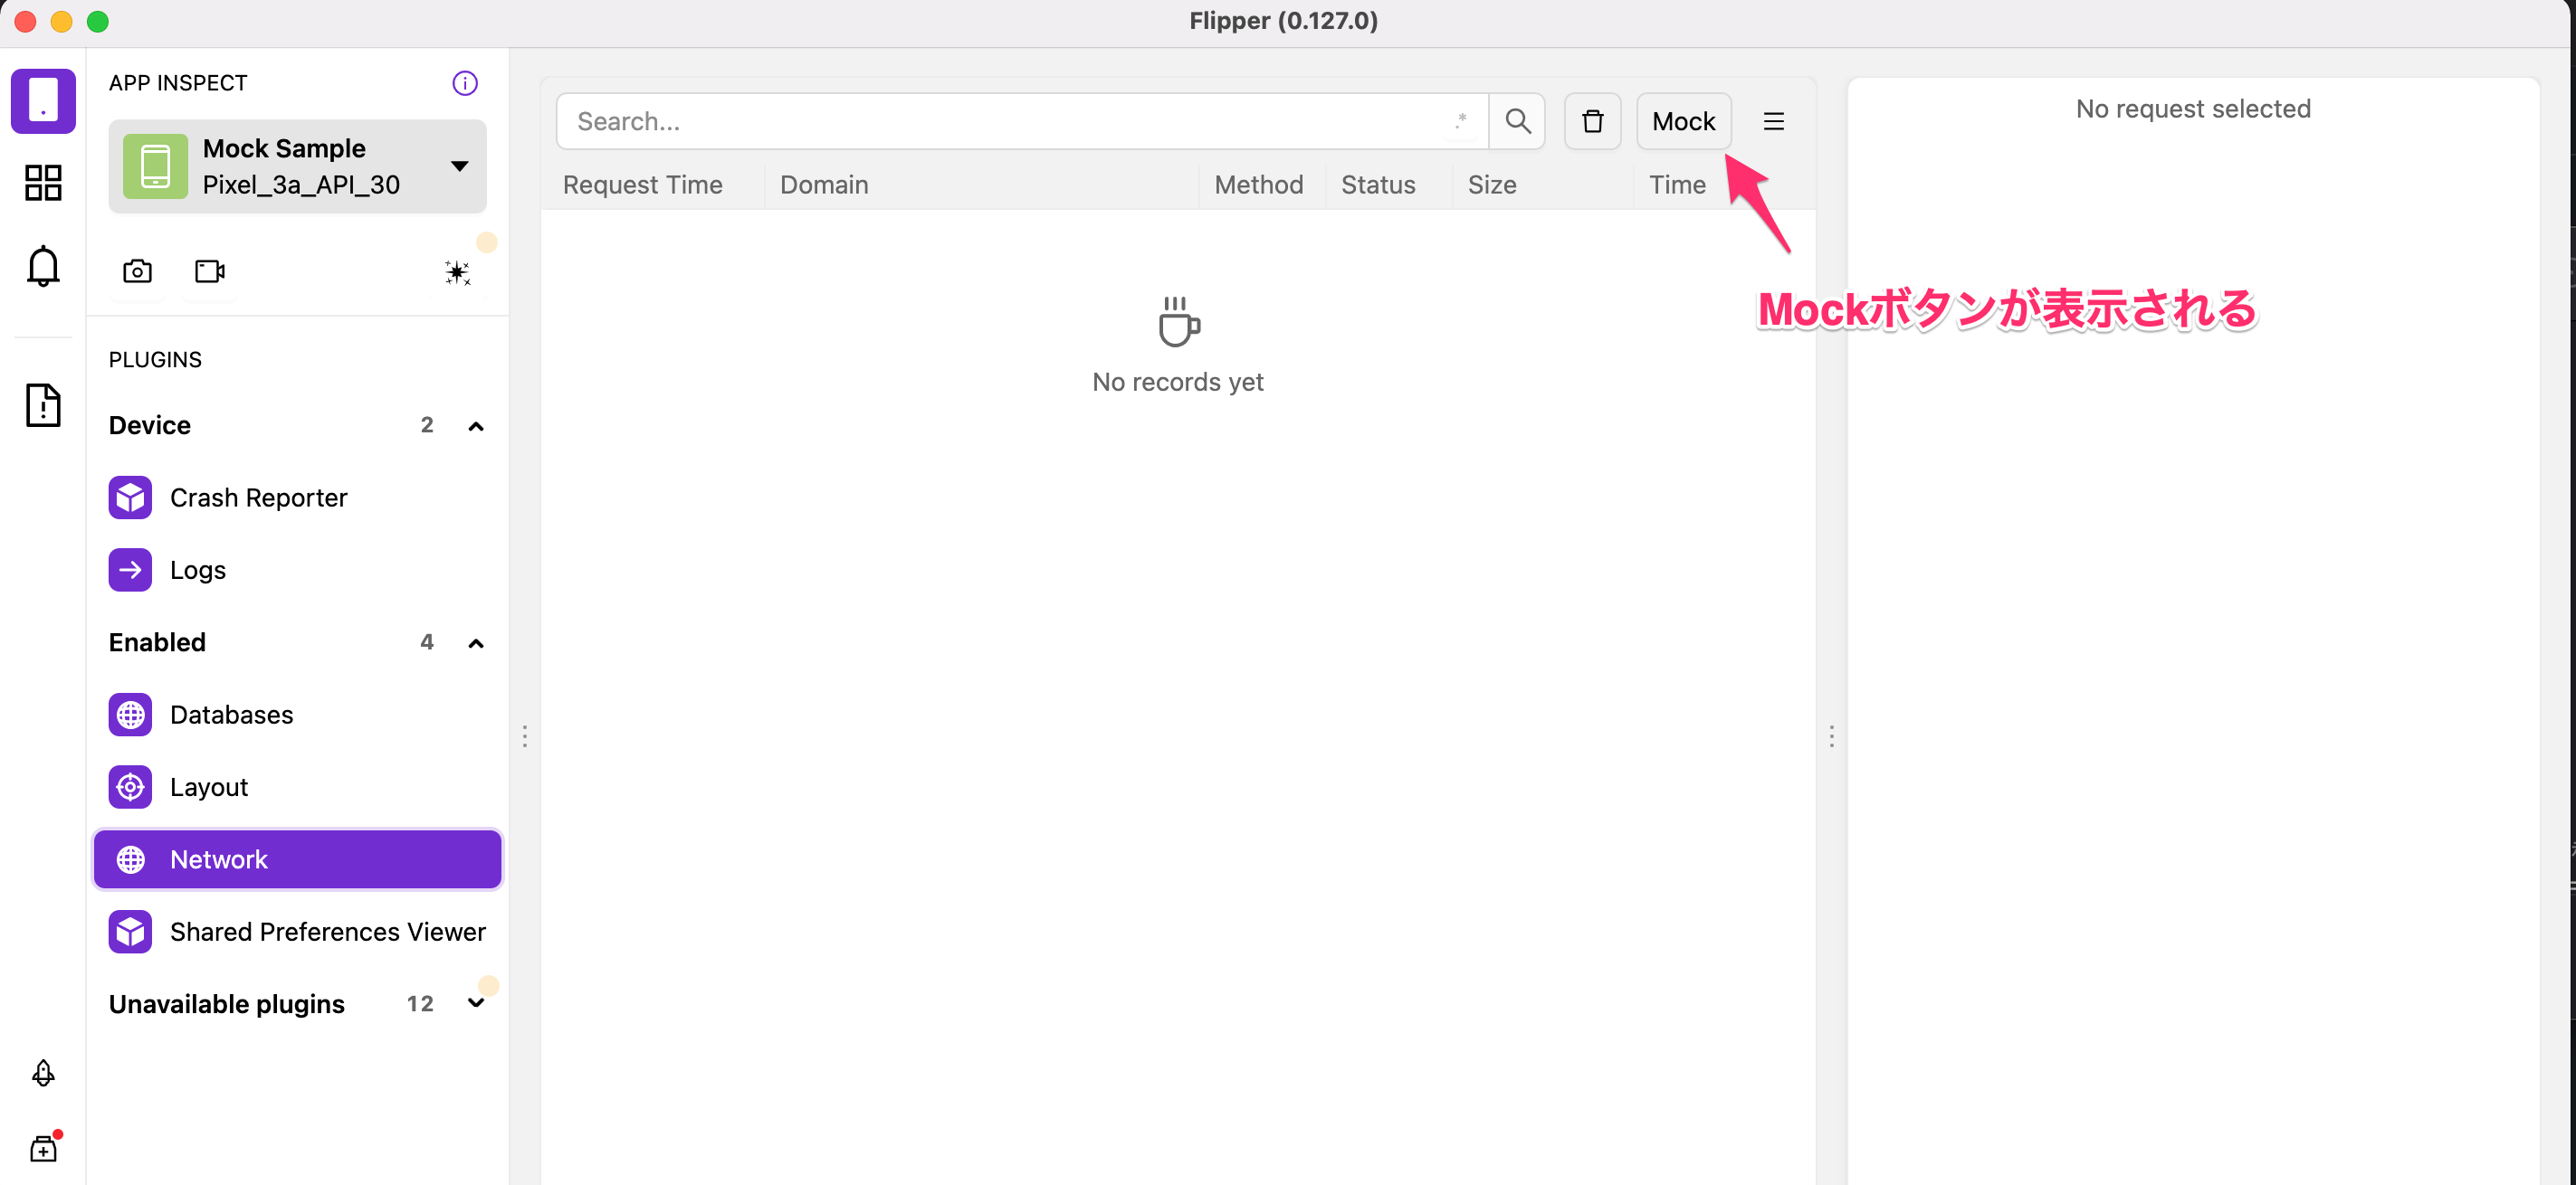Show App Inspect info tooltip

(464, 83)
